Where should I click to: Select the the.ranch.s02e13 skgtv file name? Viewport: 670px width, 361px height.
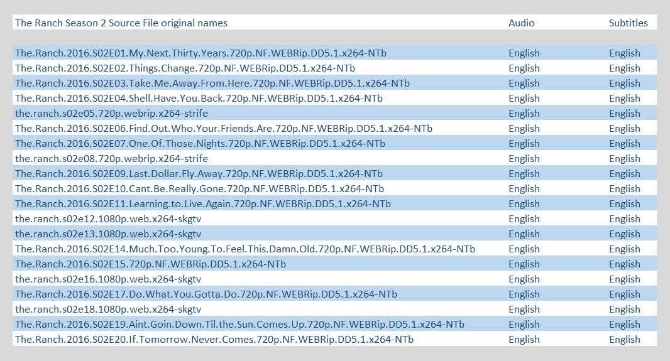tap(108, 234)
